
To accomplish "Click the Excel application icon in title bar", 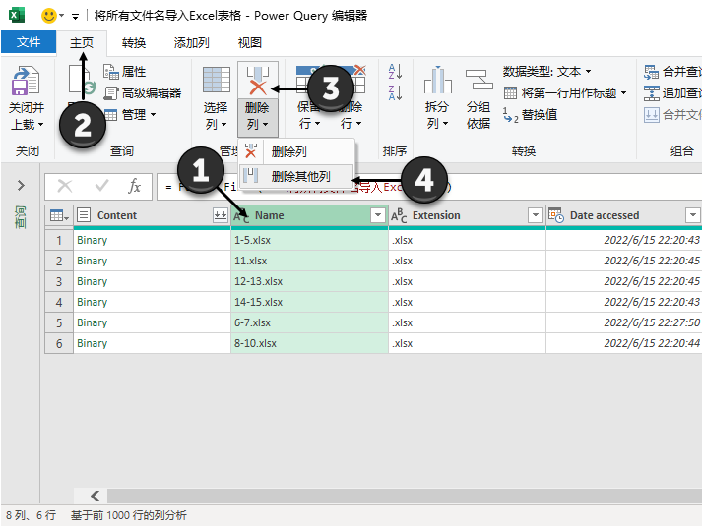I will (16, 15).
